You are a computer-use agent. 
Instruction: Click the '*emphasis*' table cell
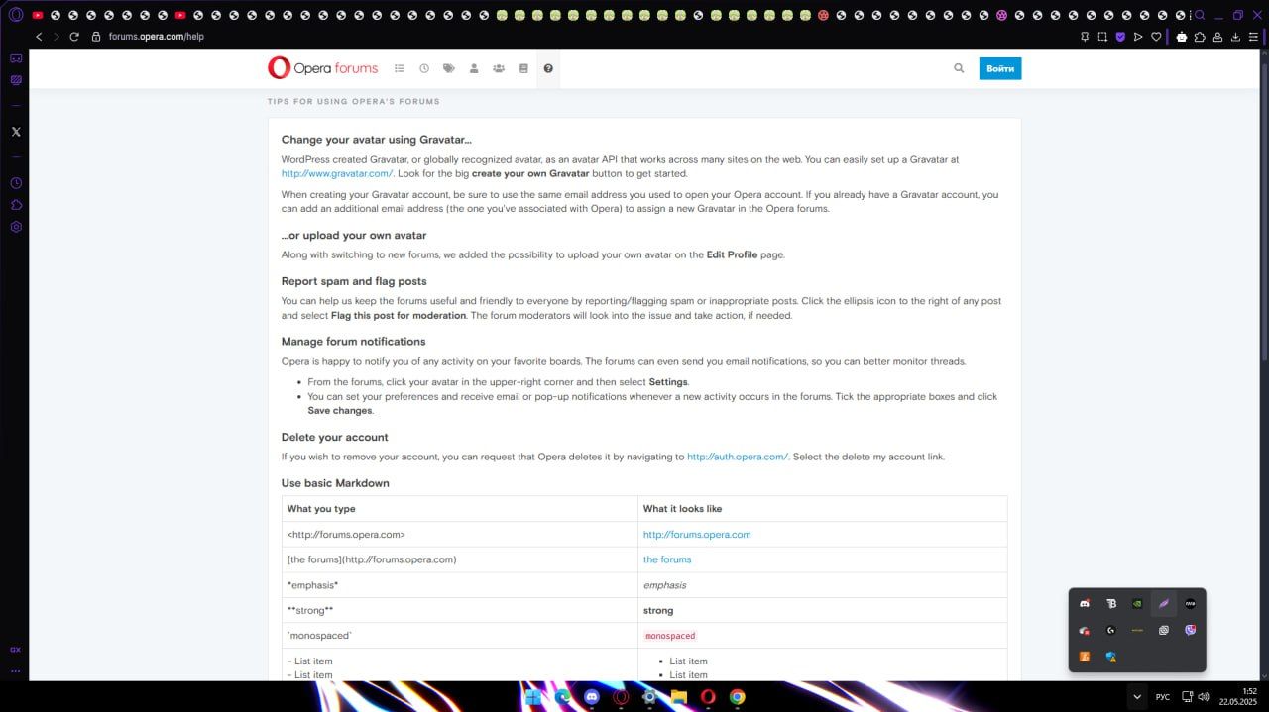click(460, 585)
